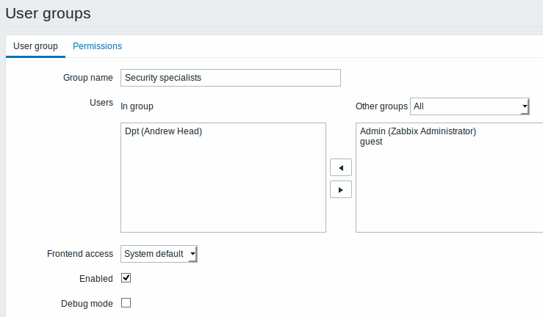Open the Other groups dropdown
This screenshot has width=543, height=317.
[470, 106]
